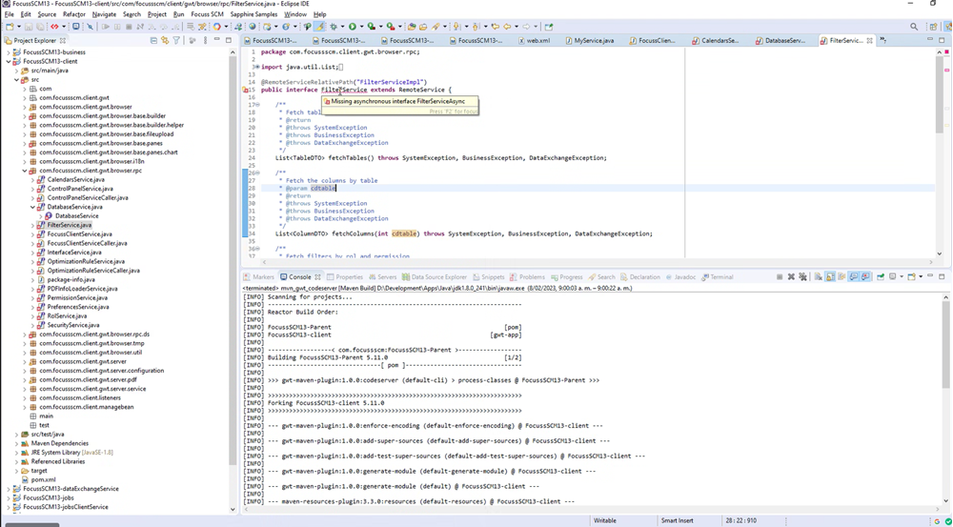
Task: Click the Project Explorer filter funnel icon
Action: (x=176, y=40)
